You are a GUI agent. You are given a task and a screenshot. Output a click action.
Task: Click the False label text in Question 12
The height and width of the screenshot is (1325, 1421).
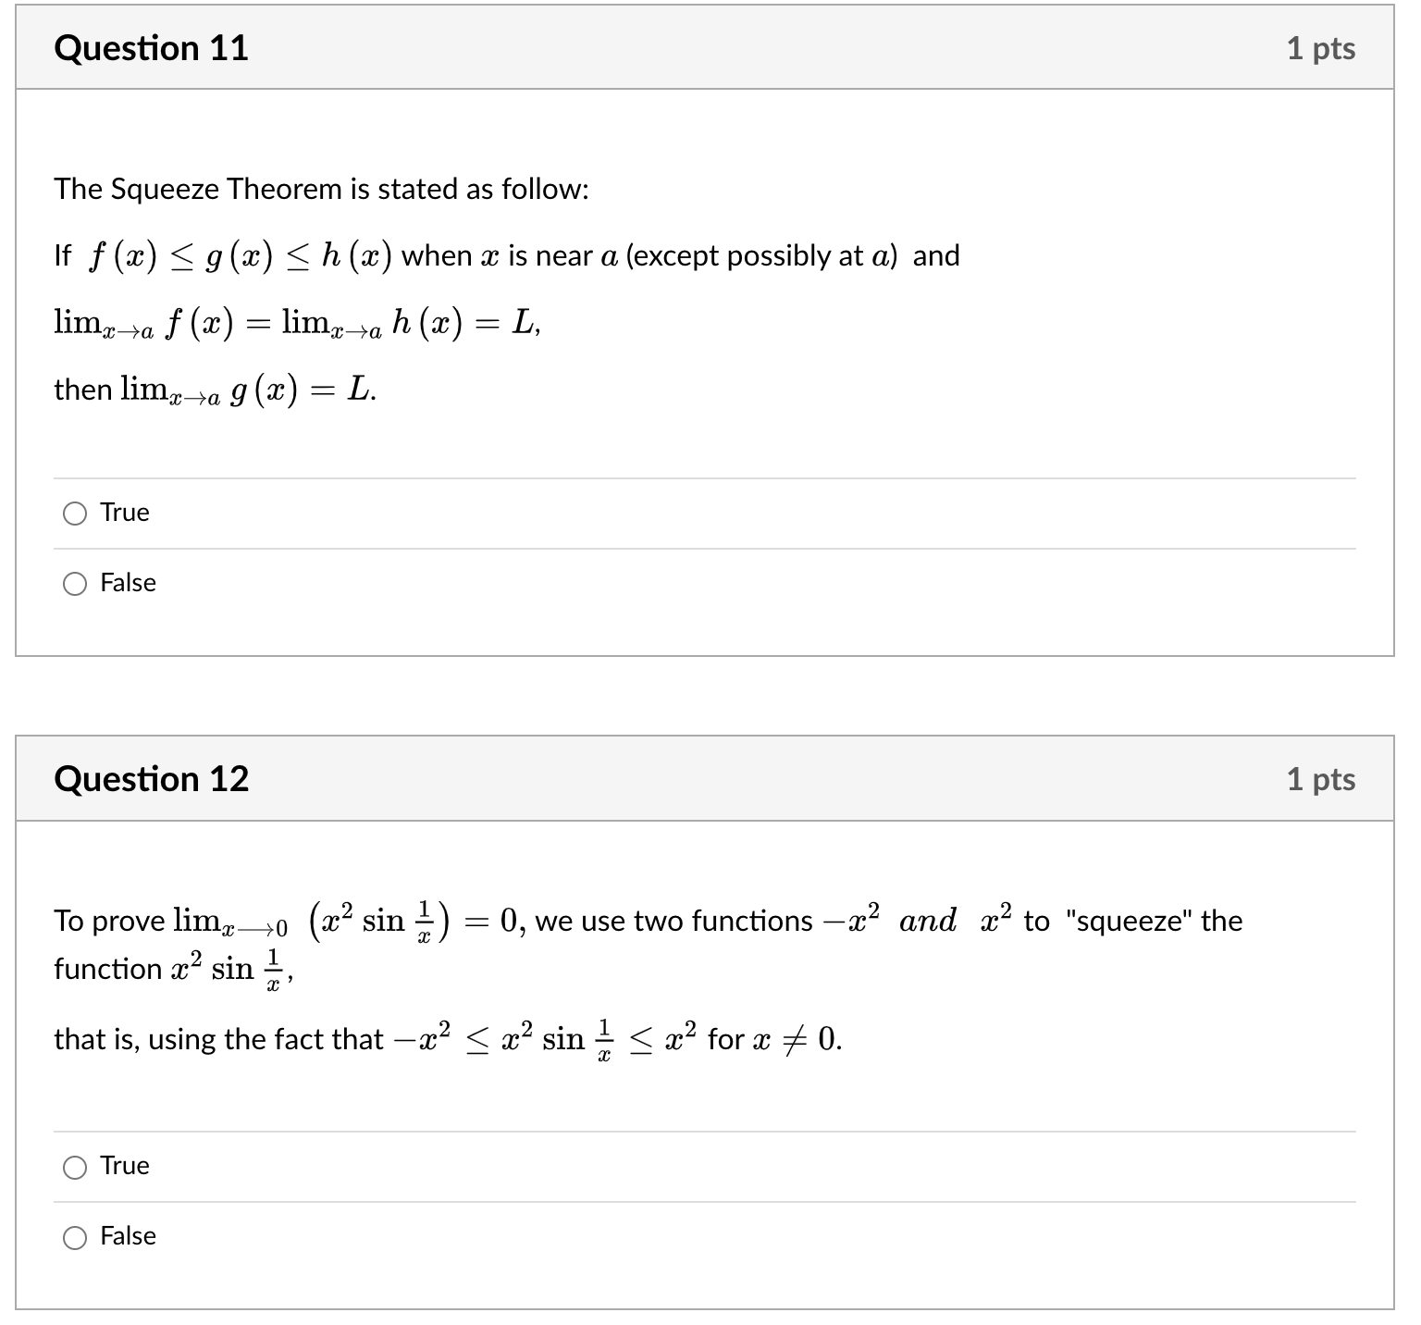pos(128,1236)
